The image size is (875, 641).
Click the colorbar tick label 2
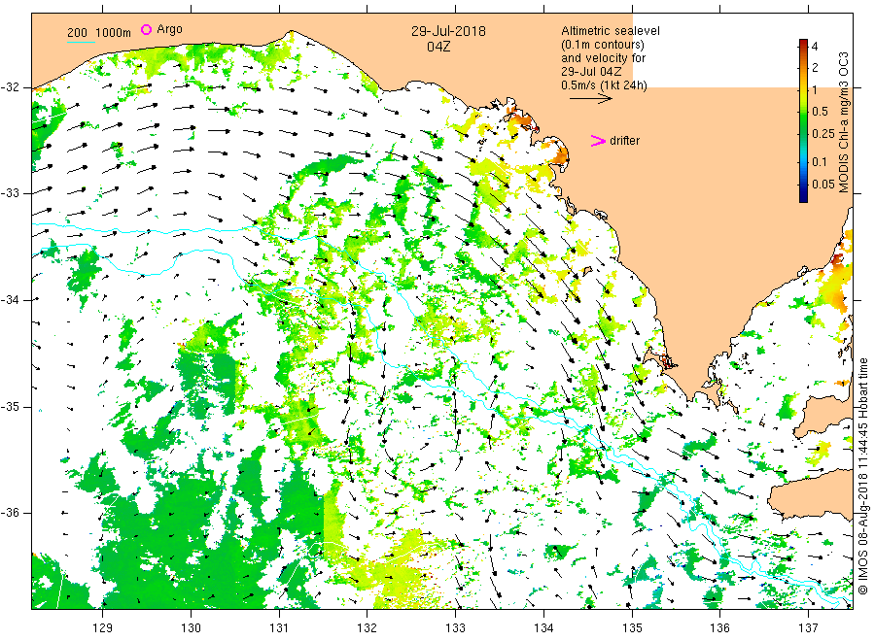point(815,68)
